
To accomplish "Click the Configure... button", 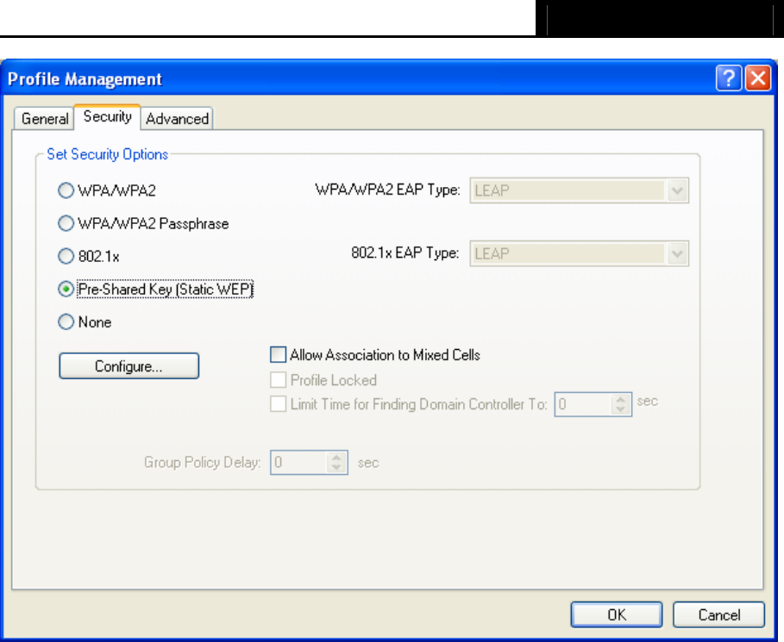I will 129,366.
